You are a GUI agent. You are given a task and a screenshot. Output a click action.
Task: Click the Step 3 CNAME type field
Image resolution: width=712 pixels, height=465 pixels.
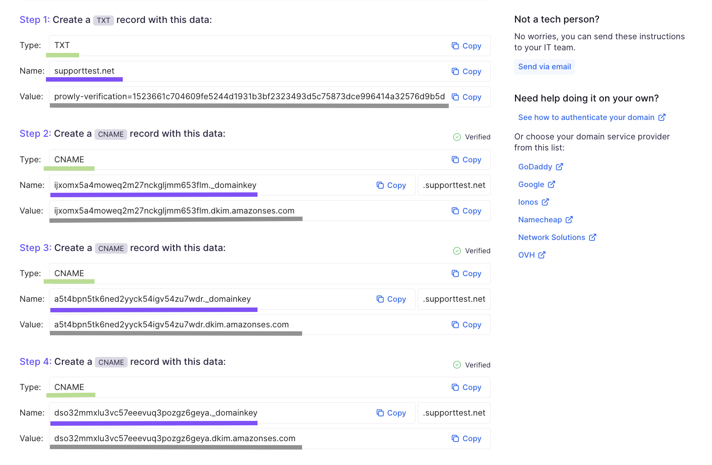point(269,274)
